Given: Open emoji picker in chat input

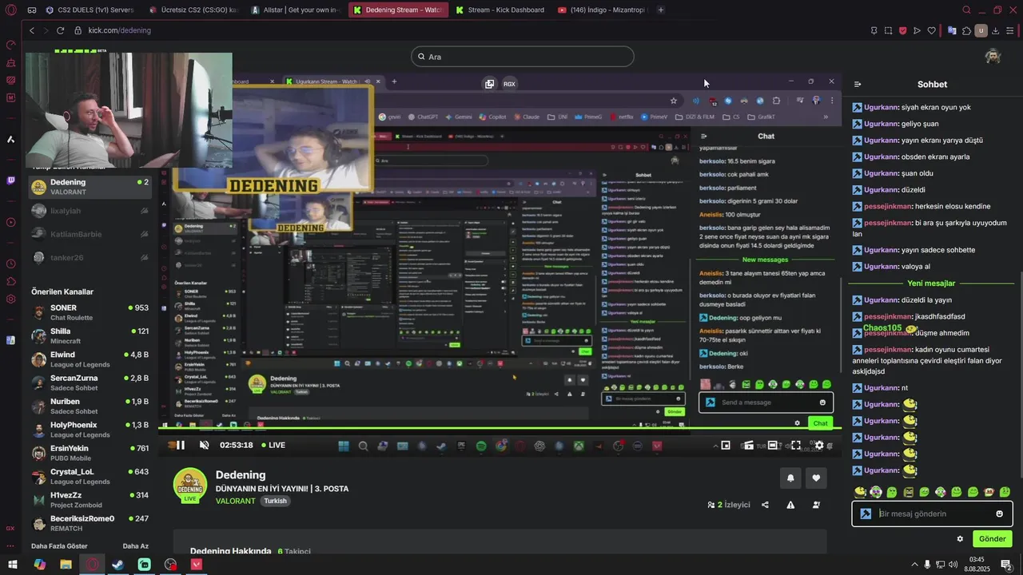Looking at the screenshot, I should pos(999,514).
